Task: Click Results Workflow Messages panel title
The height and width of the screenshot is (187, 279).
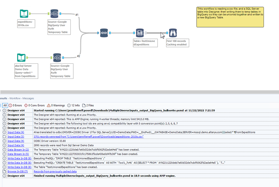Action: point(17,98)
